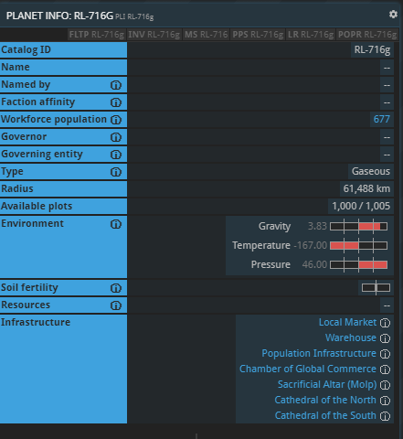The image size is (403, 439).
Task: Open the Local Market link
Action: 347,322
